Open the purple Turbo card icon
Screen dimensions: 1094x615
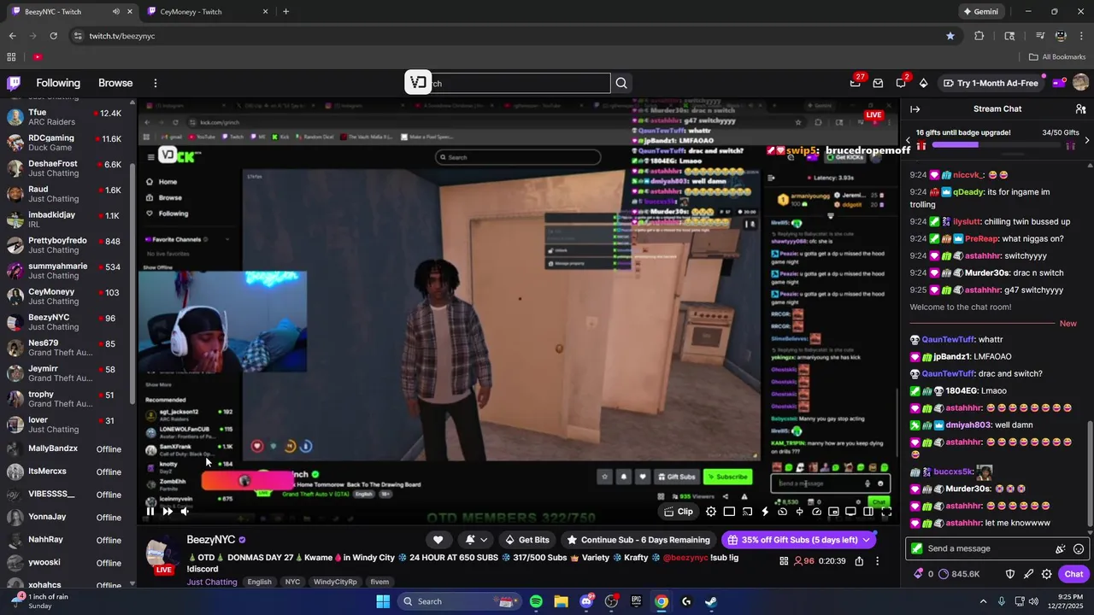click(1058, 83)
